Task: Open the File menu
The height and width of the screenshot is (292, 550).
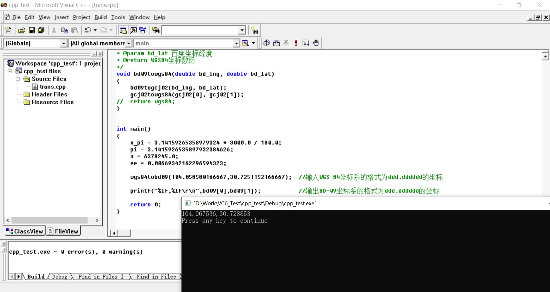Action: click(x=16, y=17)
